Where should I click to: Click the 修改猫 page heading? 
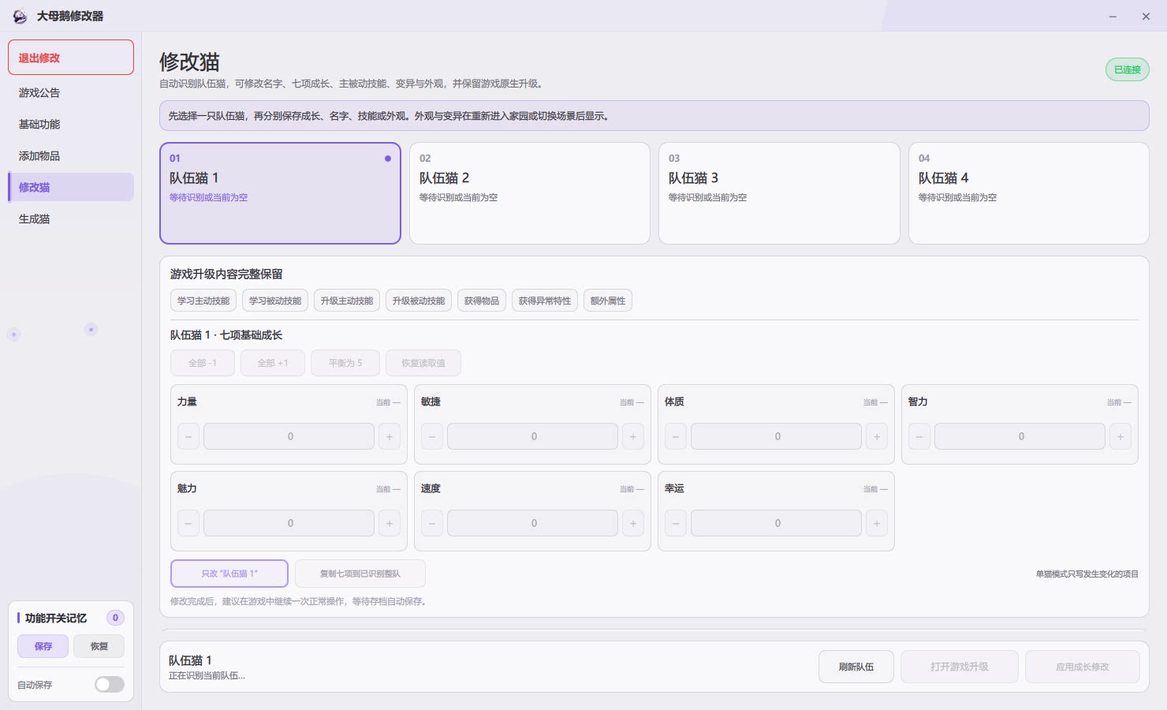pos(189,62)
